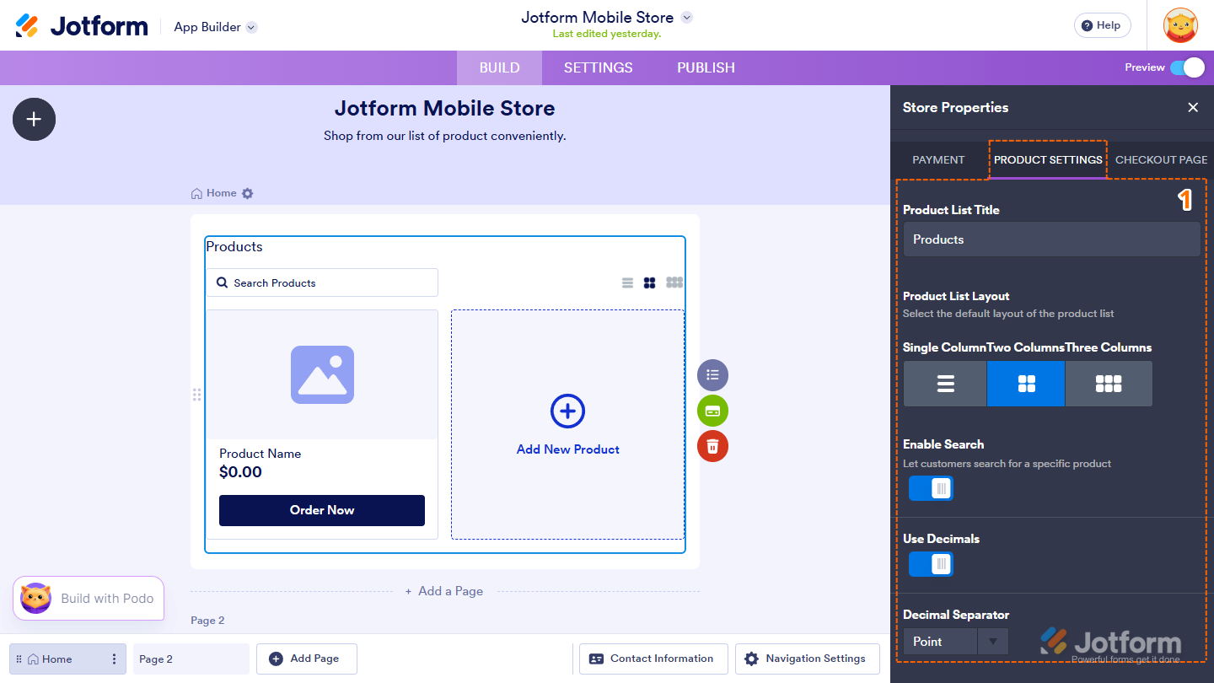Select the Single Column layout option

944,384
